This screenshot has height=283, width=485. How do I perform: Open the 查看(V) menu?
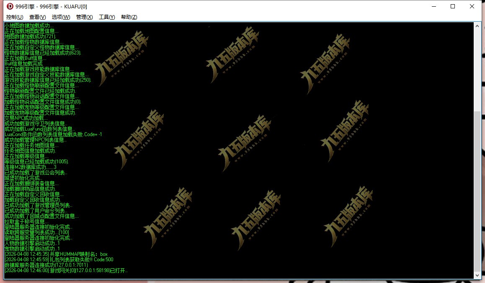click(37, 17)
